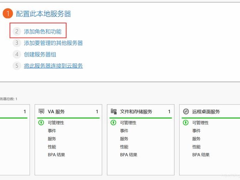Click green status icon in 远程桌面服务 tile
Image resolution: width=240 pixels, height=180 pixels.
(x=186, y=123)
